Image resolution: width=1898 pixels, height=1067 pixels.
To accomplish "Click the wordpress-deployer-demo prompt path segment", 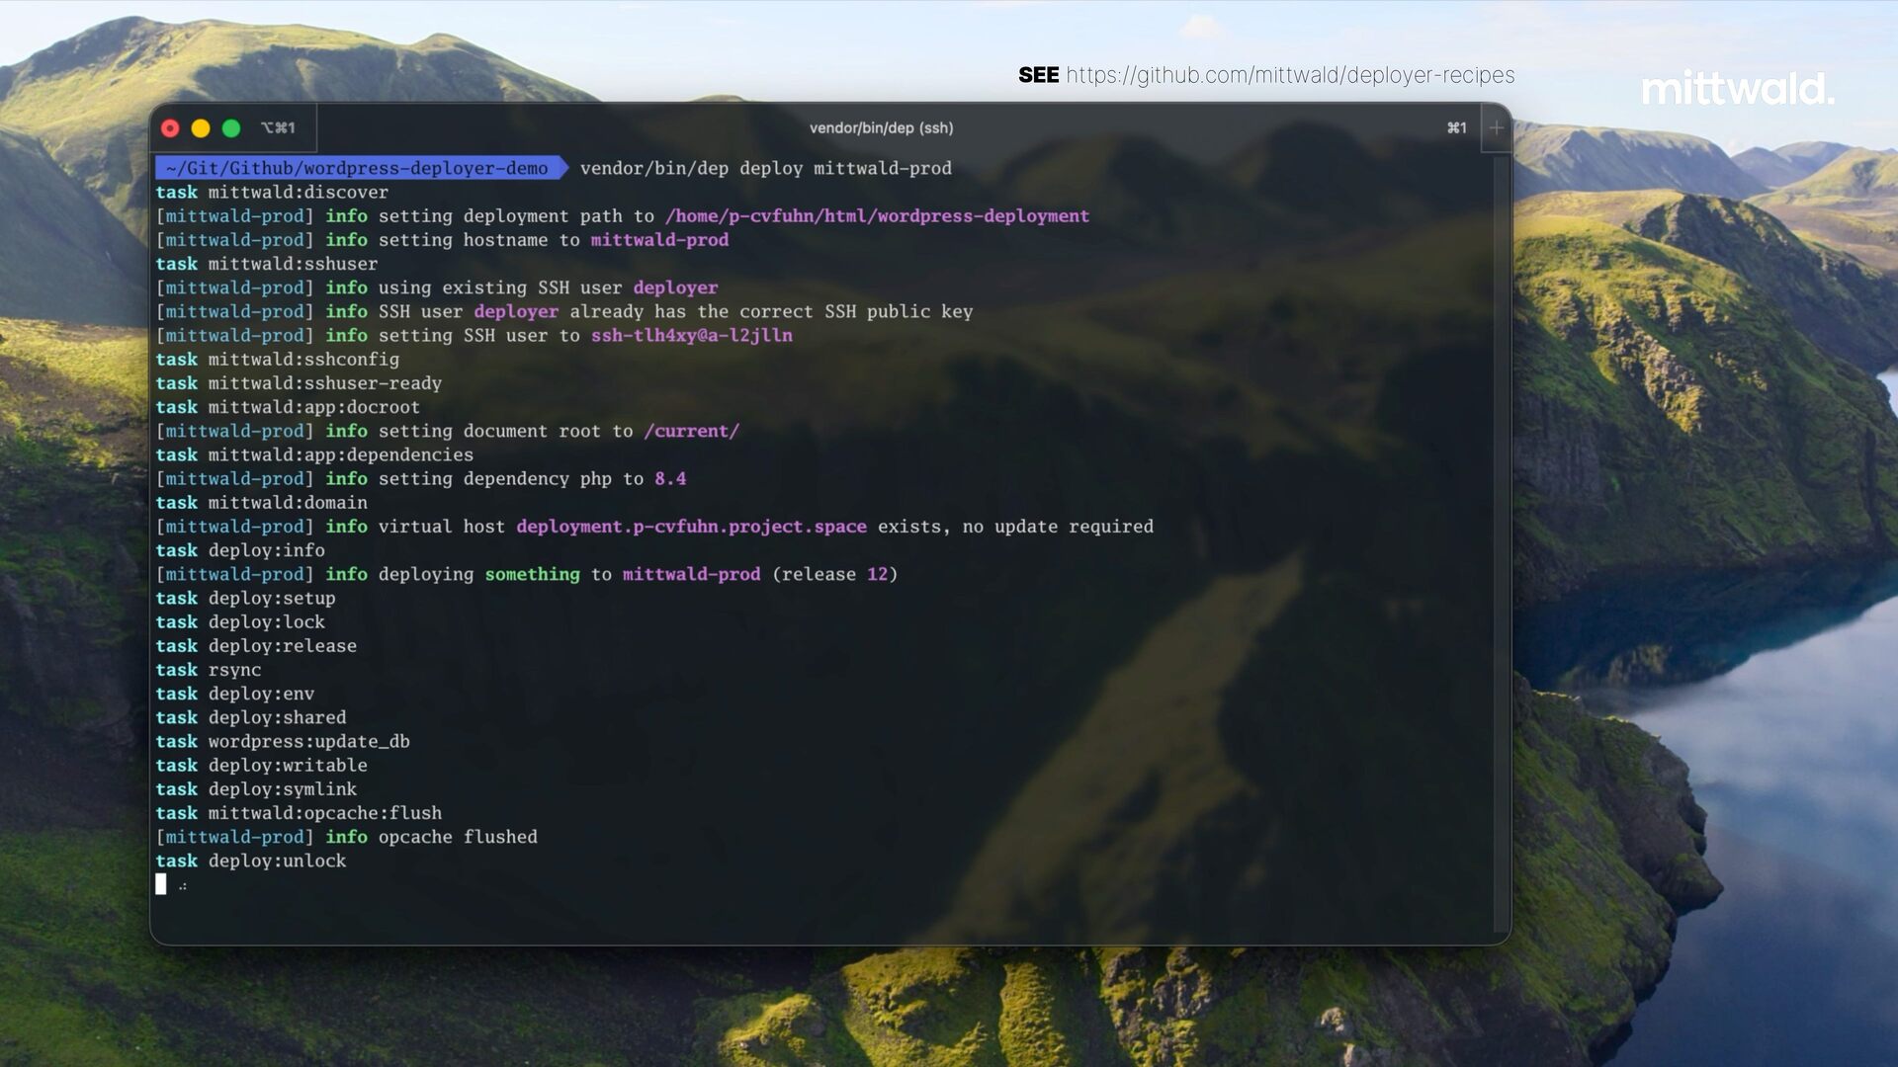I will point(425,168).
